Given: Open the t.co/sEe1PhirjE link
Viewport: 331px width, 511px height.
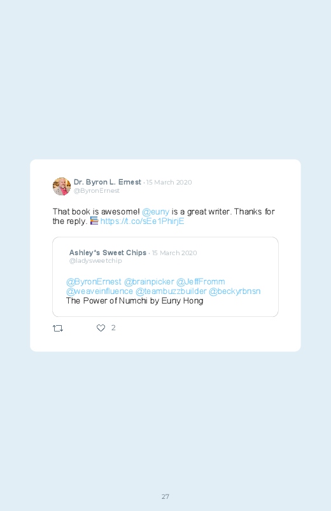Looking at the screenshot, I should (142, 221).
